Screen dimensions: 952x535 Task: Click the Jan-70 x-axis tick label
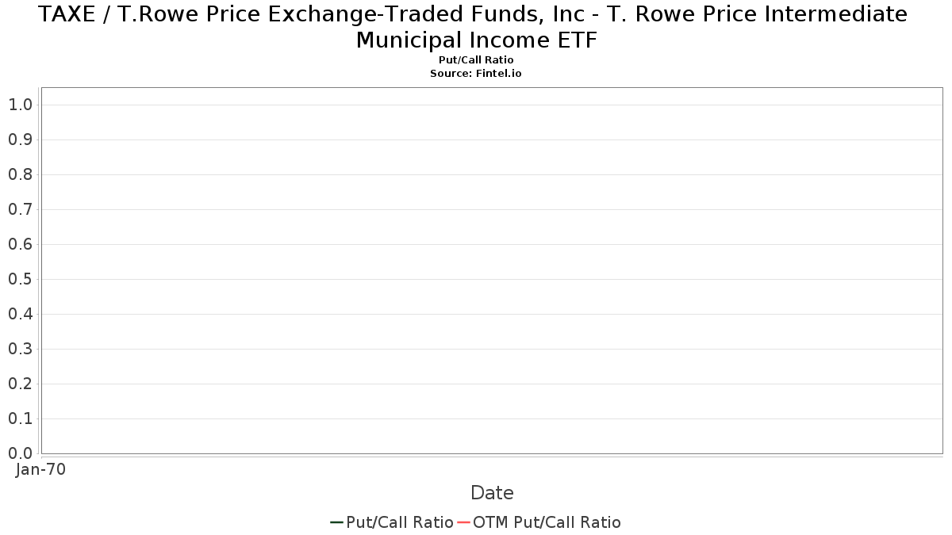click(40, 469)
